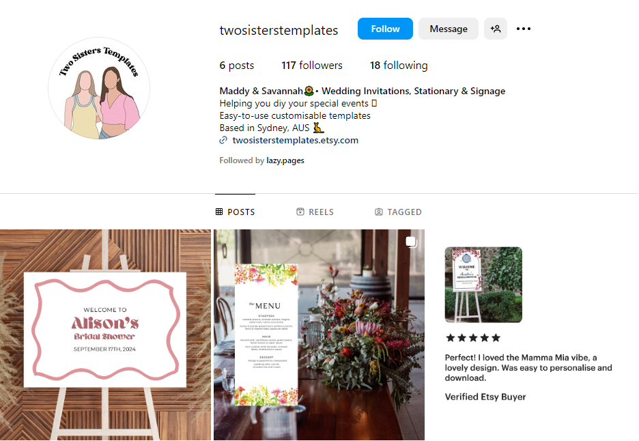
Task: Click the add similar accounts person icon
Action: tap(495, 29)
